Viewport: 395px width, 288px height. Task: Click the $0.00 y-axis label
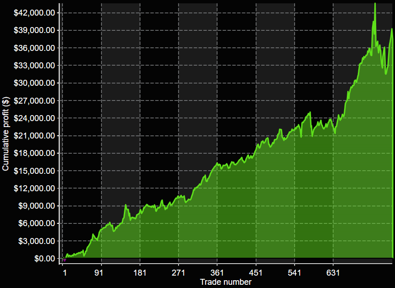pyautogui.click(x=45, y=259)
